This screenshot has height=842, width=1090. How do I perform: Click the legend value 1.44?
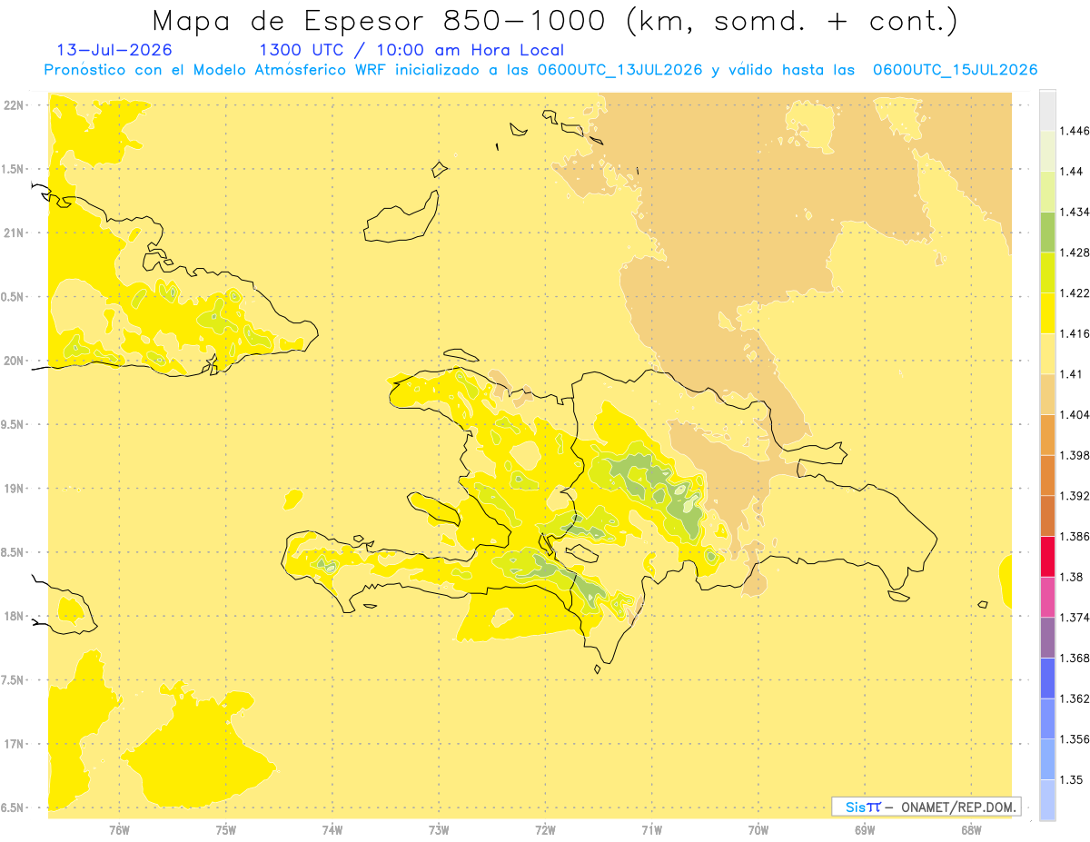click(x=1072, y=172)
